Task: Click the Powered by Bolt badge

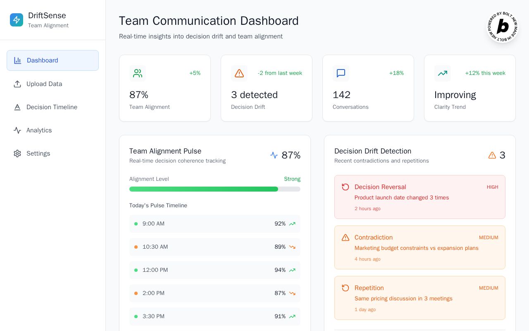Action: coord(503,27)
